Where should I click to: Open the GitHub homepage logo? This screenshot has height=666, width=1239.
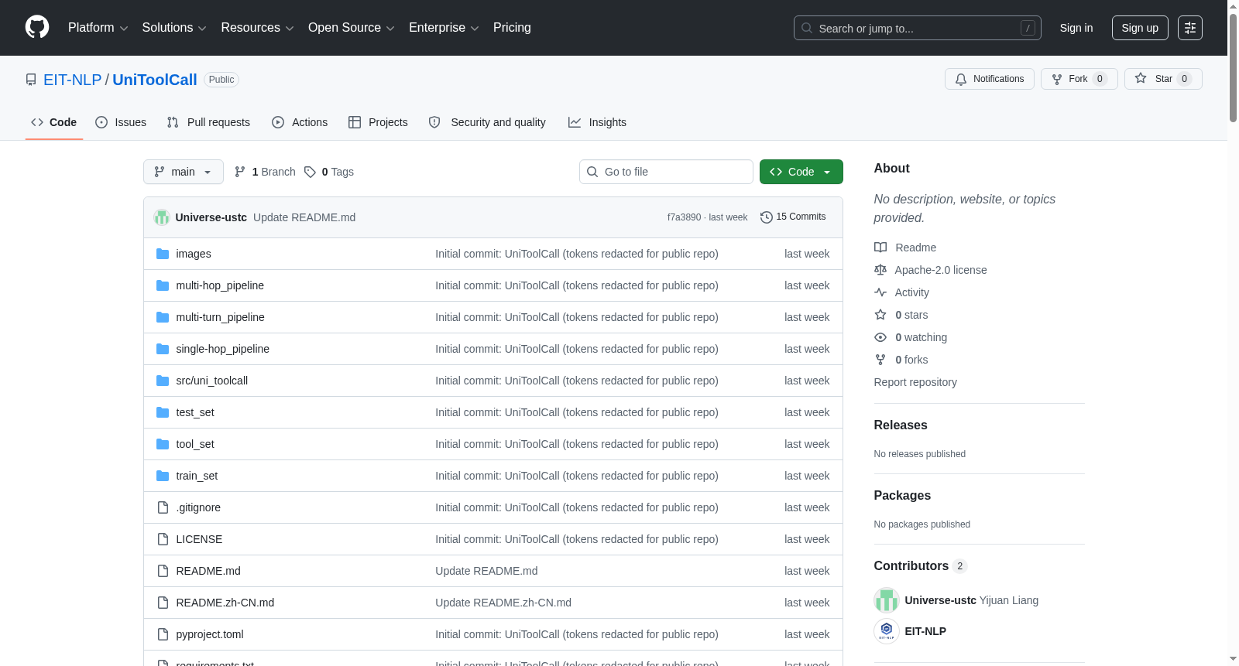(x=37, y=28)
